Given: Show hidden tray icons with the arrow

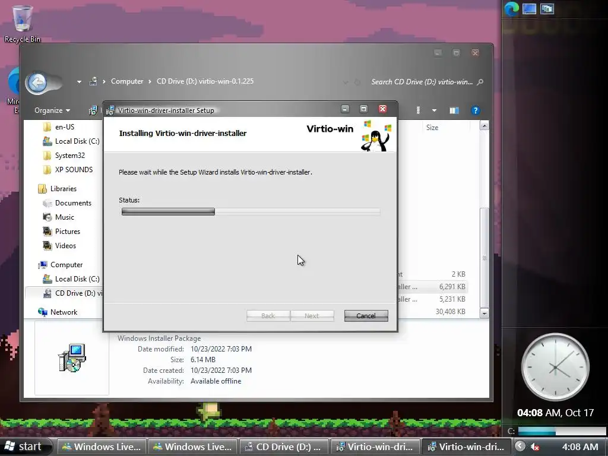Looking at the screenshot, I should coord(520,446).
